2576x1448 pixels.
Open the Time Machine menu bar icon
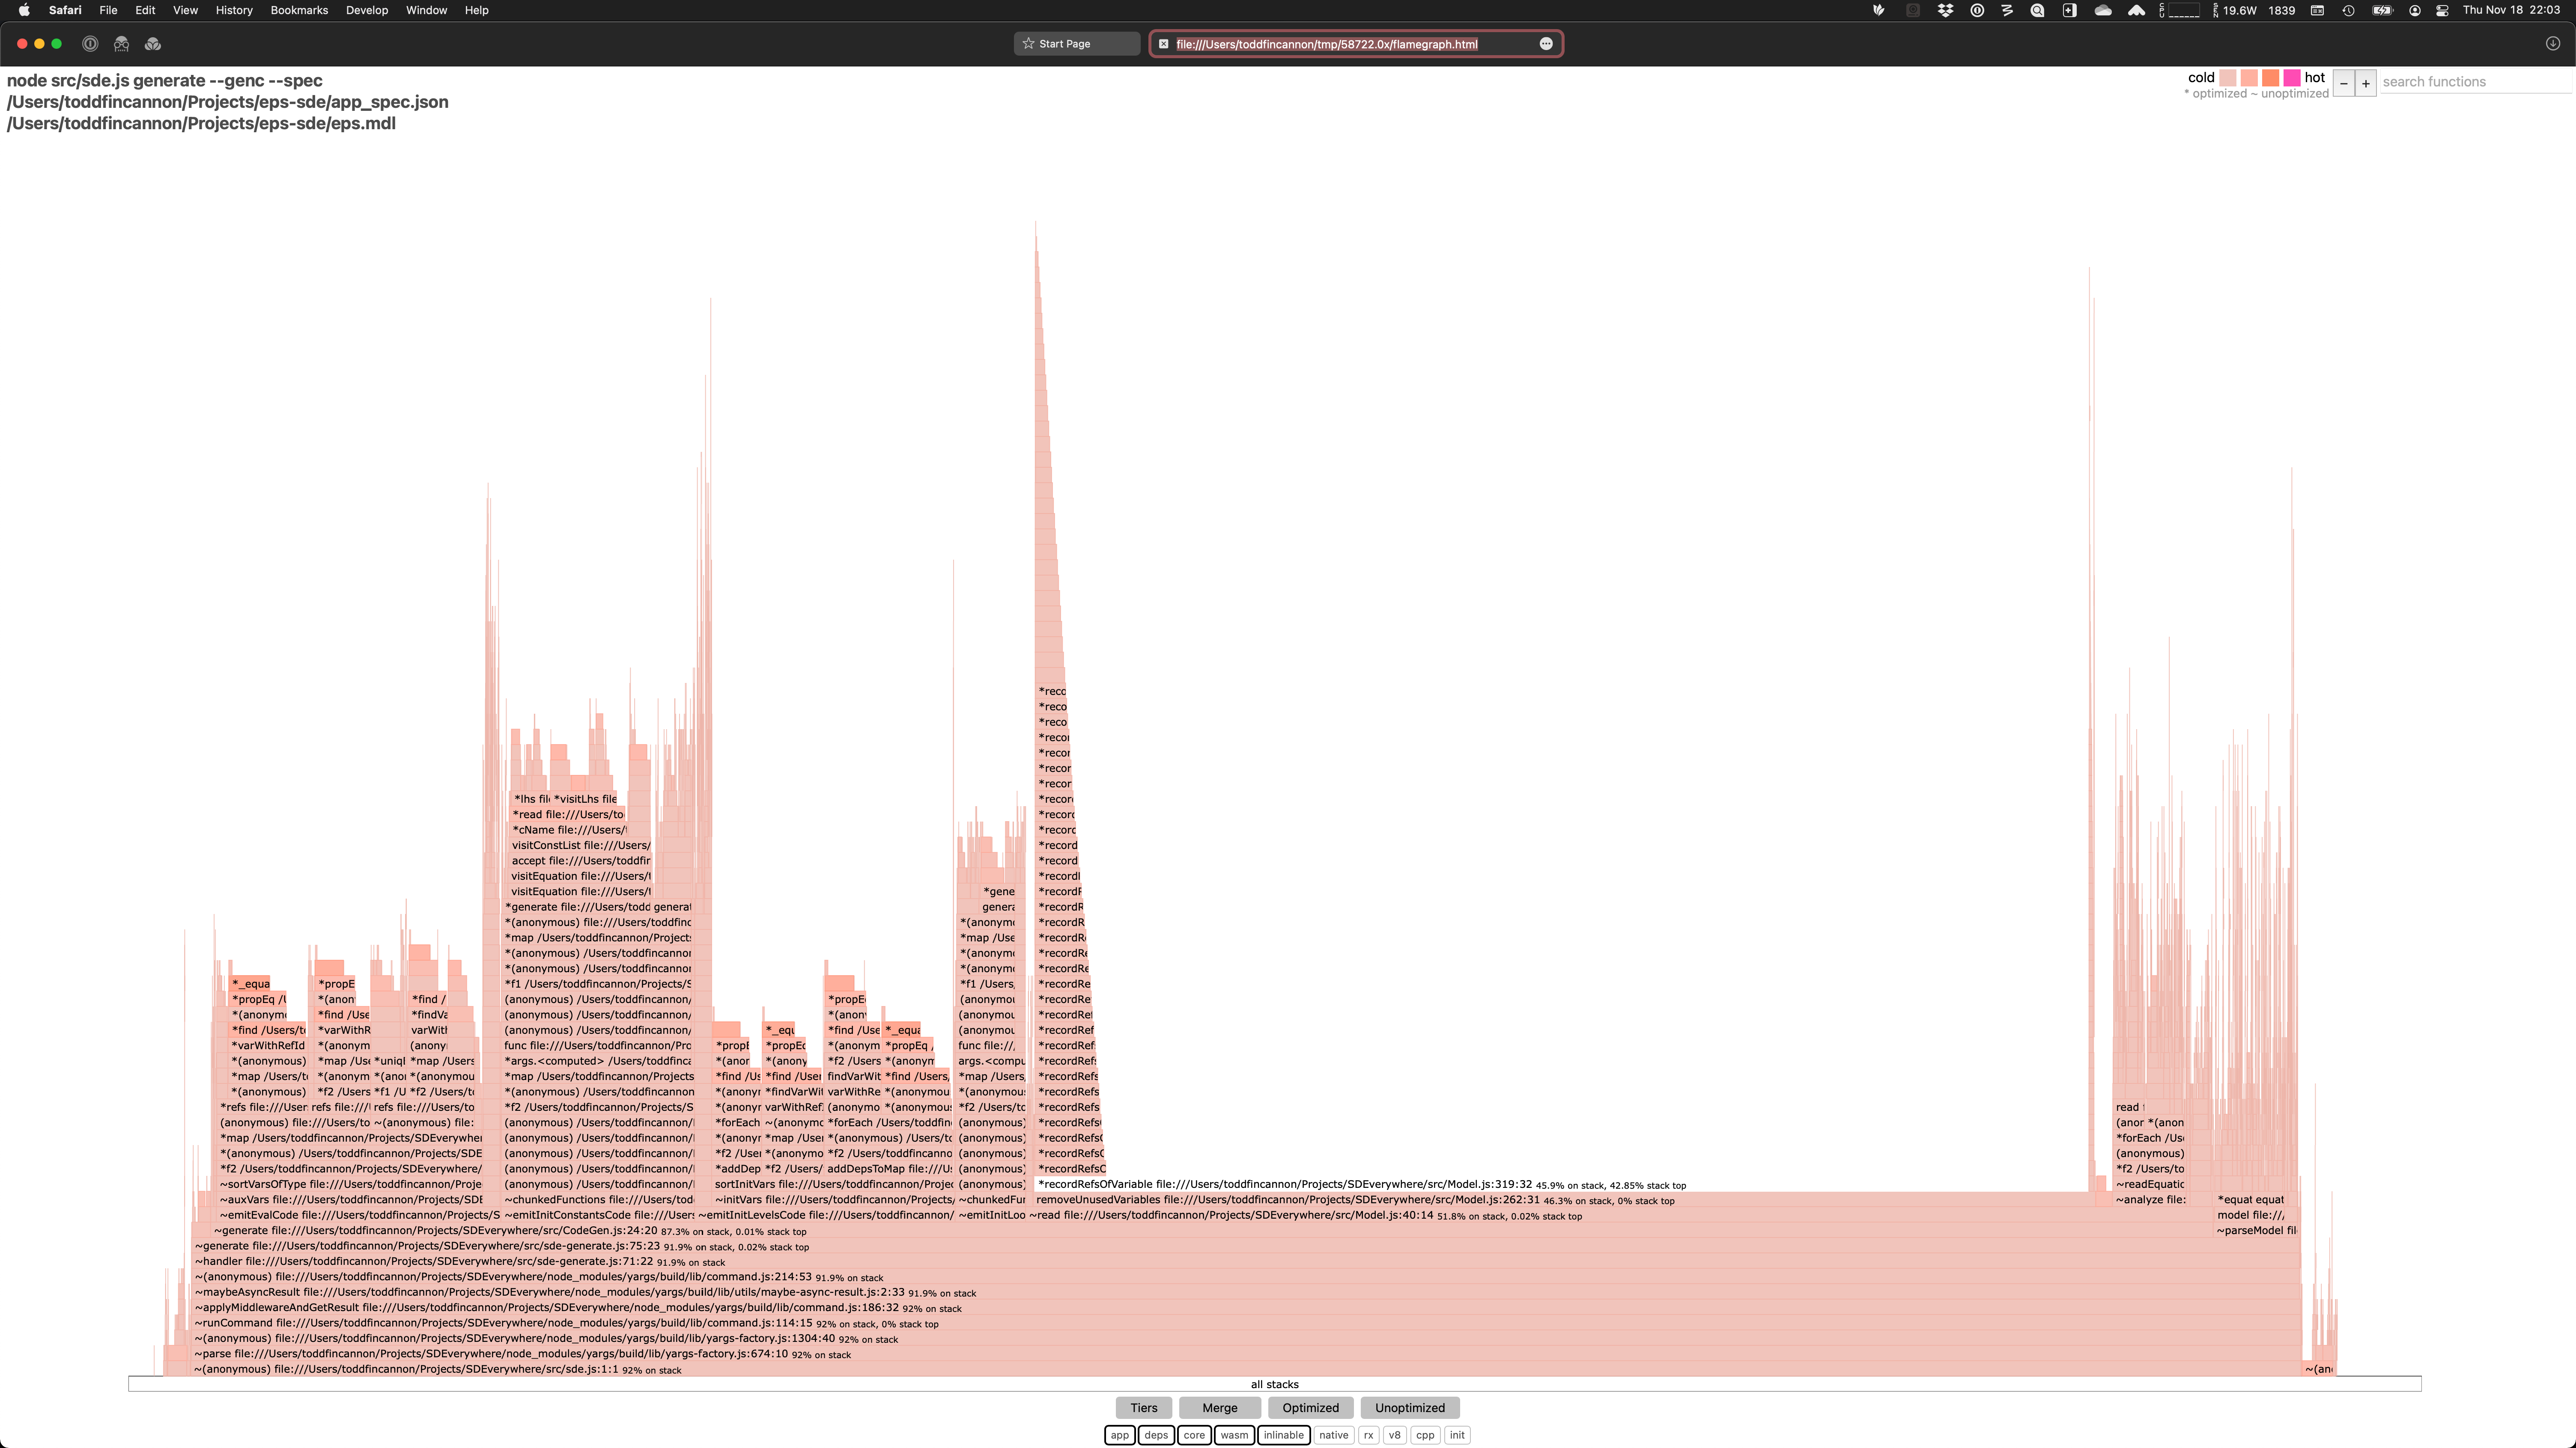[x=2348, y=10]
